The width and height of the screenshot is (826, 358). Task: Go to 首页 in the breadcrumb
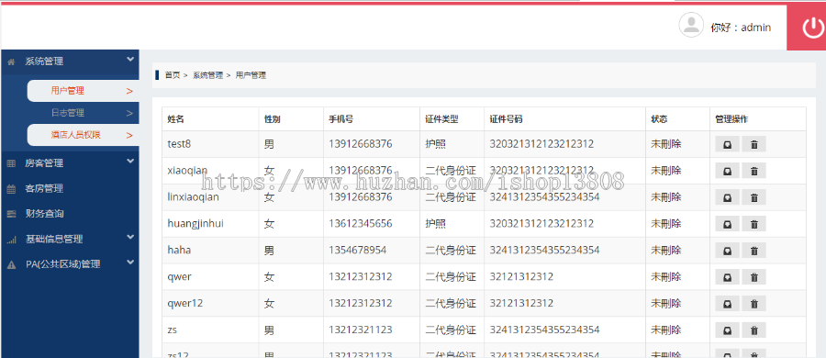(x=173, y=75)
